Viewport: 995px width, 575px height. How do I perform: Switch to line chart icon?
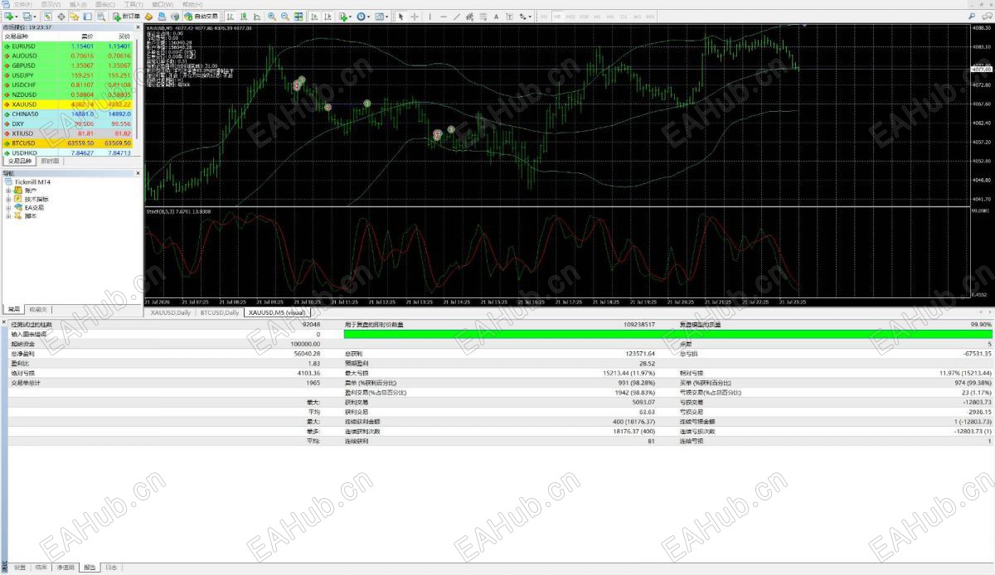coord(257,17)
